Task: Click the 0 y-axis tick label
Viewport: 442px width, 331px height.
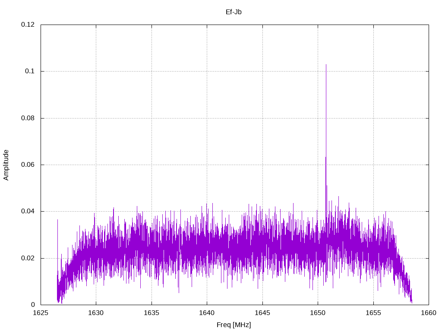Action: coord(33,305)
